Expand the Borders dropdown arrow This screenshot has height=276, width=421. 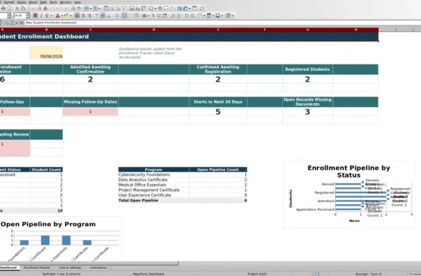point(205,16)
